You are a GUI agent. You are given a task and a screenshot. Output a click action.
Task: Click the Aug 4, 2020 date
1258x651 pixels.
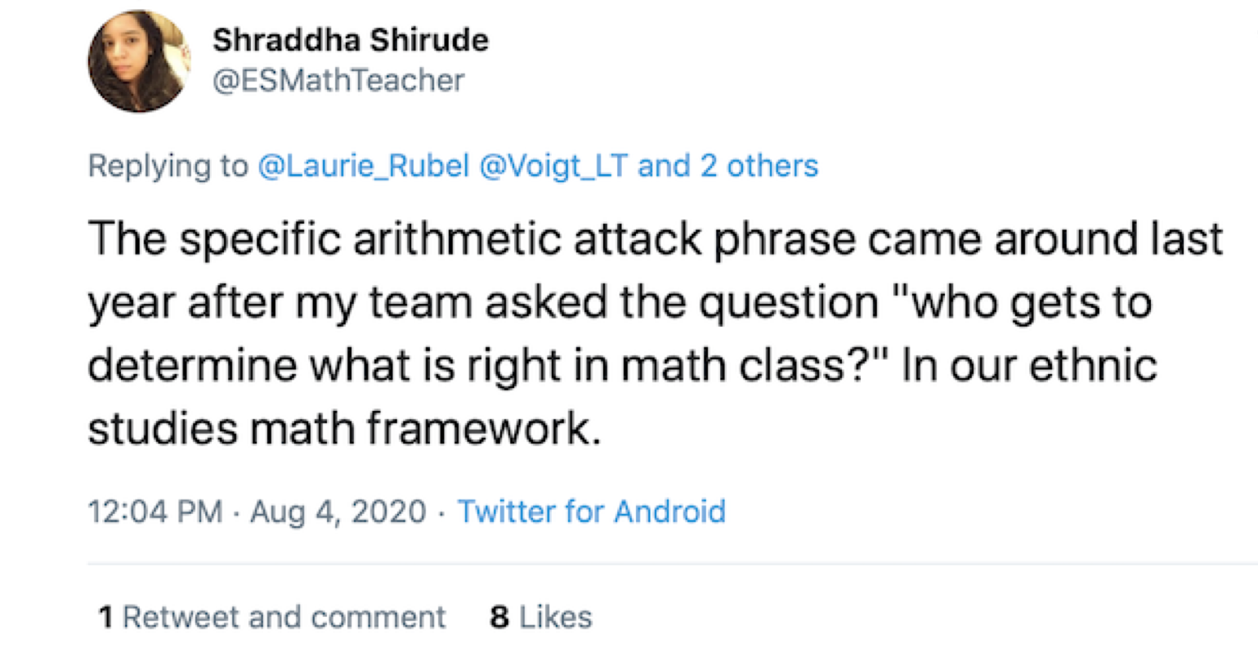(338, 511)
